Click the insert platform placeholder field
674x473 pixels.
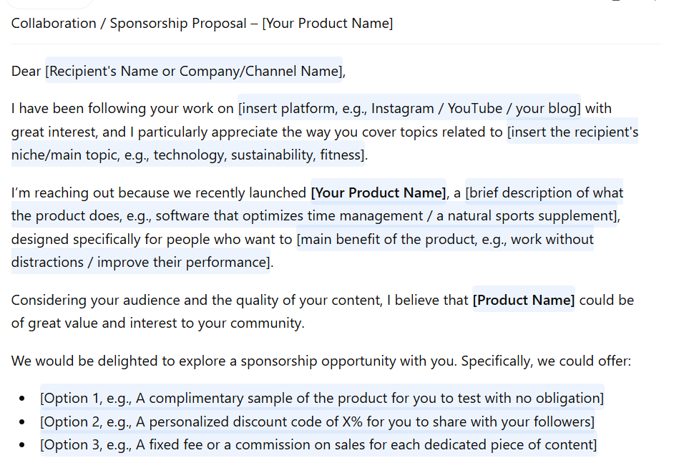pyautogui.click(x=409, y=108)
